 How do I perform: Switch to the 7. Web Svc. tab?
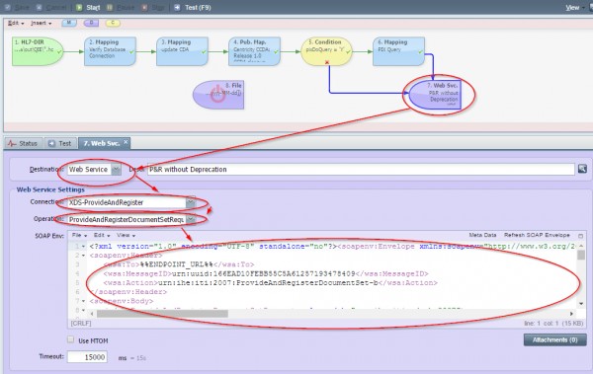click(105, 143)
